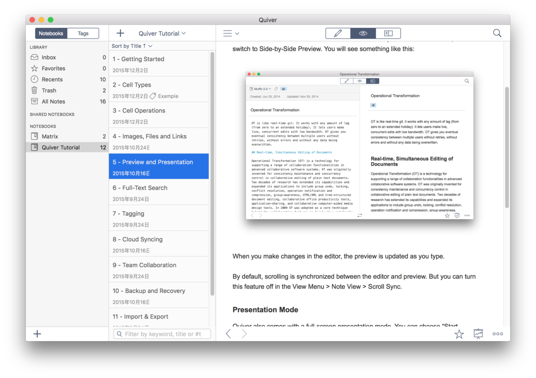Select the Tags tab
This screenshot has width=536, height=378.
click(x=83, y=33)
